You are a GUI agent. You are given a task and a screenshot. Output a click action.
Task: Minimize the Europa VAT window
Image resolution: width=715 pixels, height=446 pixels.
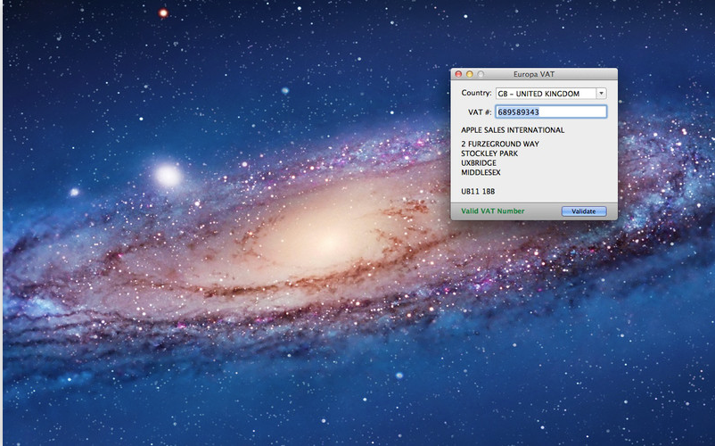click(469, 74)
